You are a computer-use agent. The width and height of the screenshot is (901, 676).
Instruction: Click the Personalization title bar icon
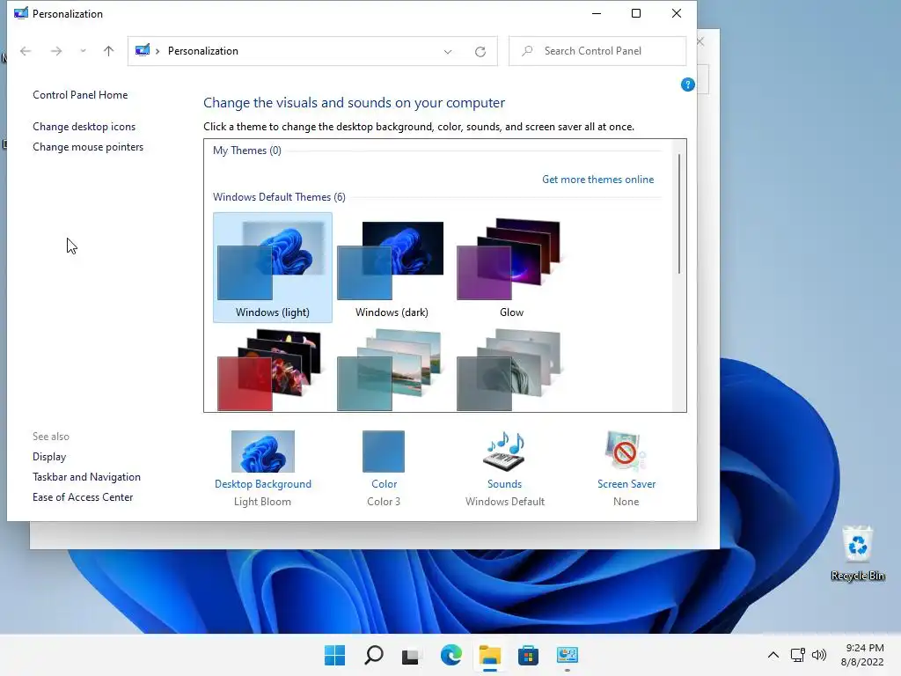21,13
